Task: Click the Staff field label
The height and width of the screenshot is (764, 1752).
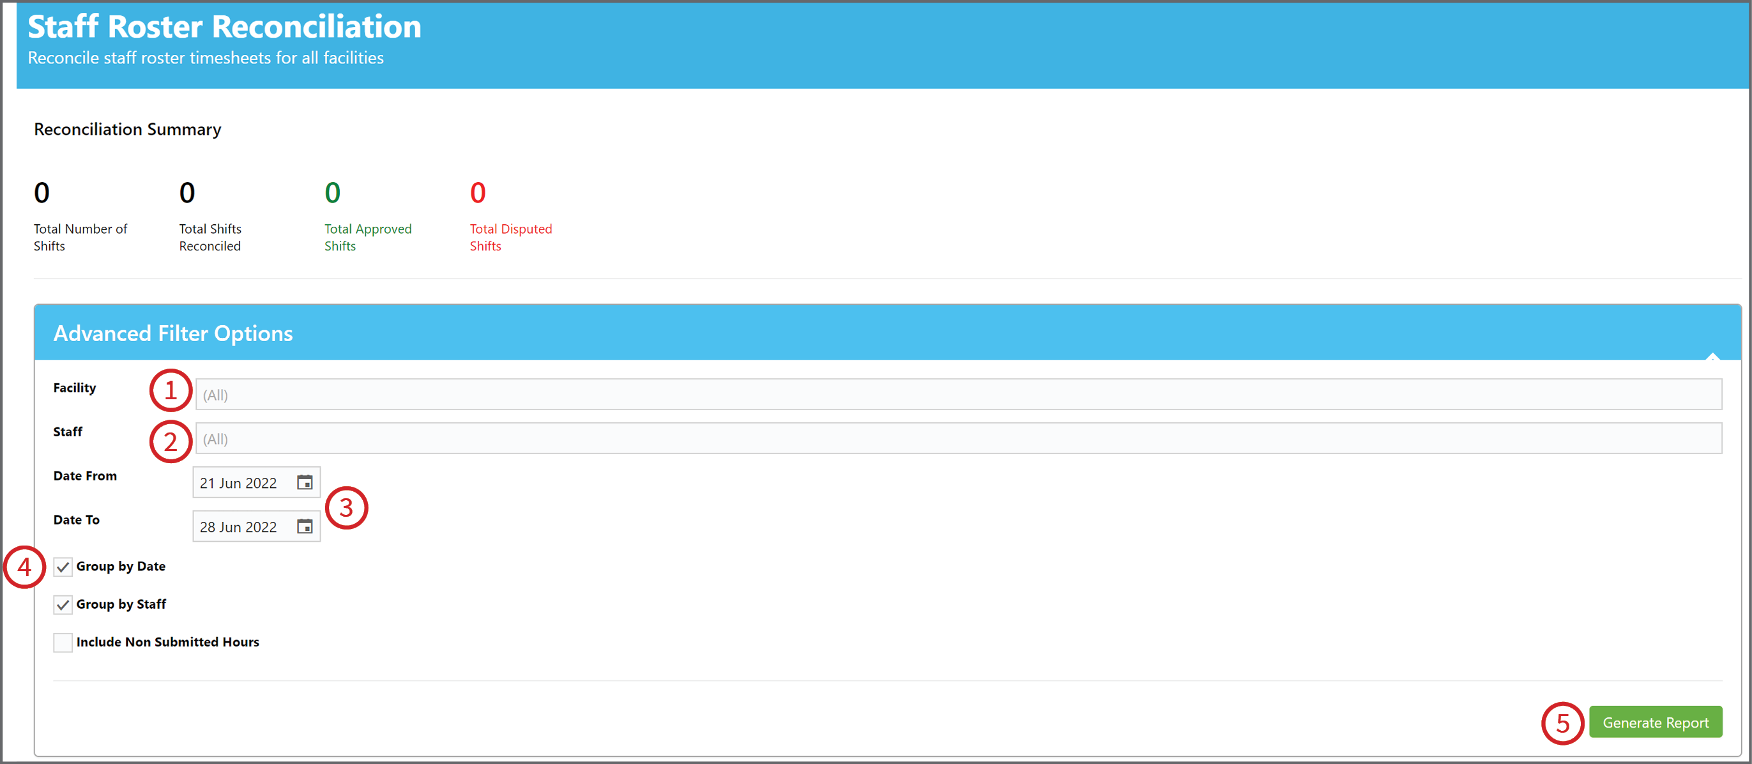Action: (x=67, y=432)
